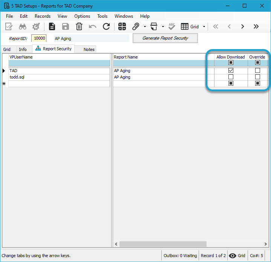Click the application icon in title bar
Viewport: 271px width, 262px height.
[6, 6]
